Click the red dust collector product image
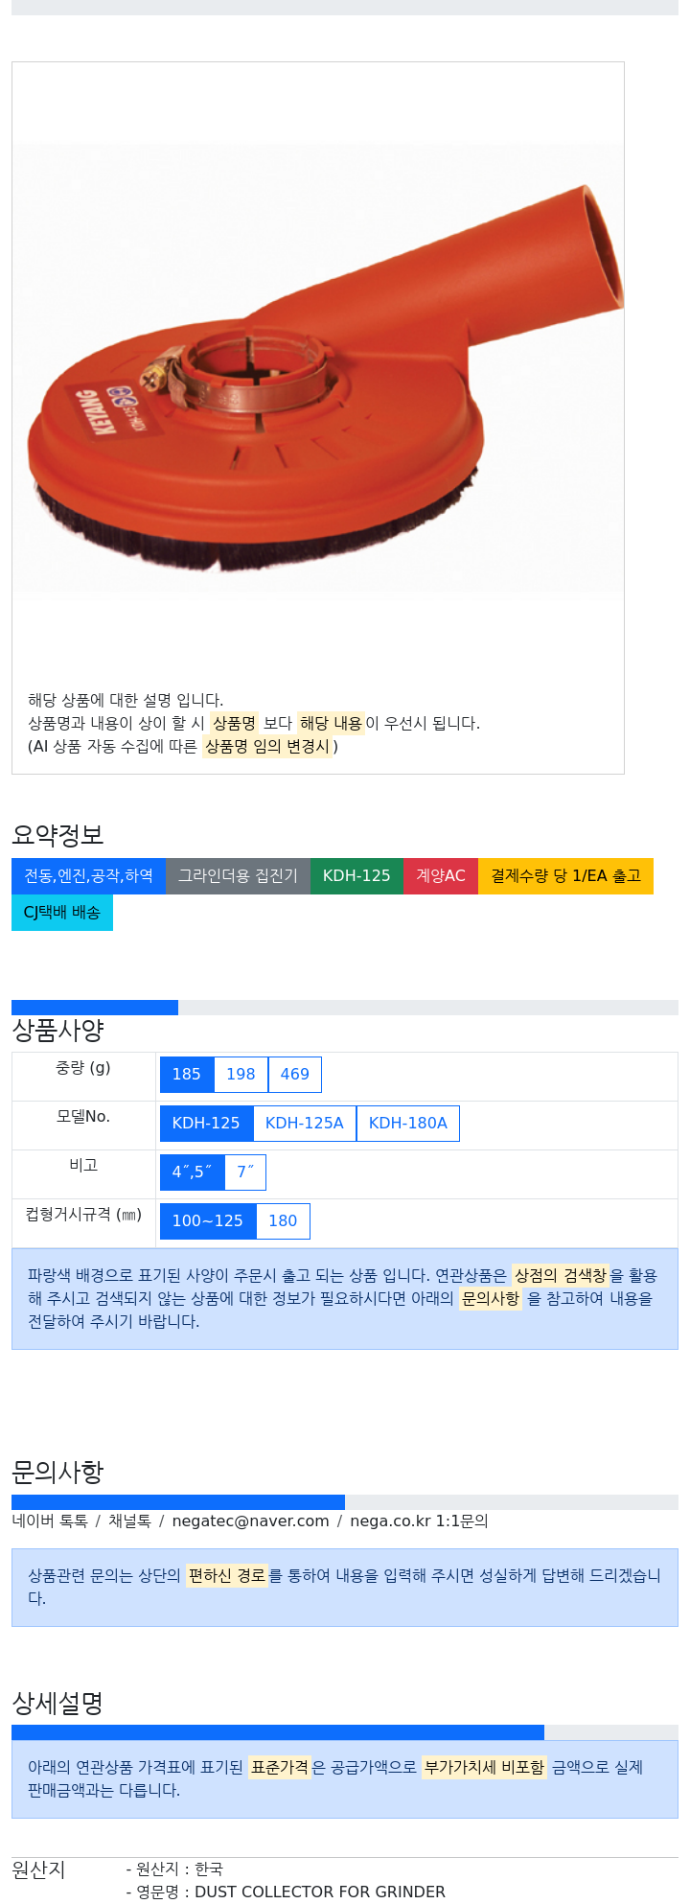The image size is (690, 1904). tap(318, 369)
